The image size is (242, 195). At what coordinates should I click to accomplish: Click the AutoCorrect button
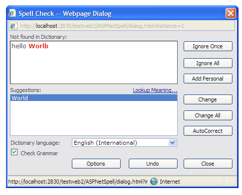208,131
